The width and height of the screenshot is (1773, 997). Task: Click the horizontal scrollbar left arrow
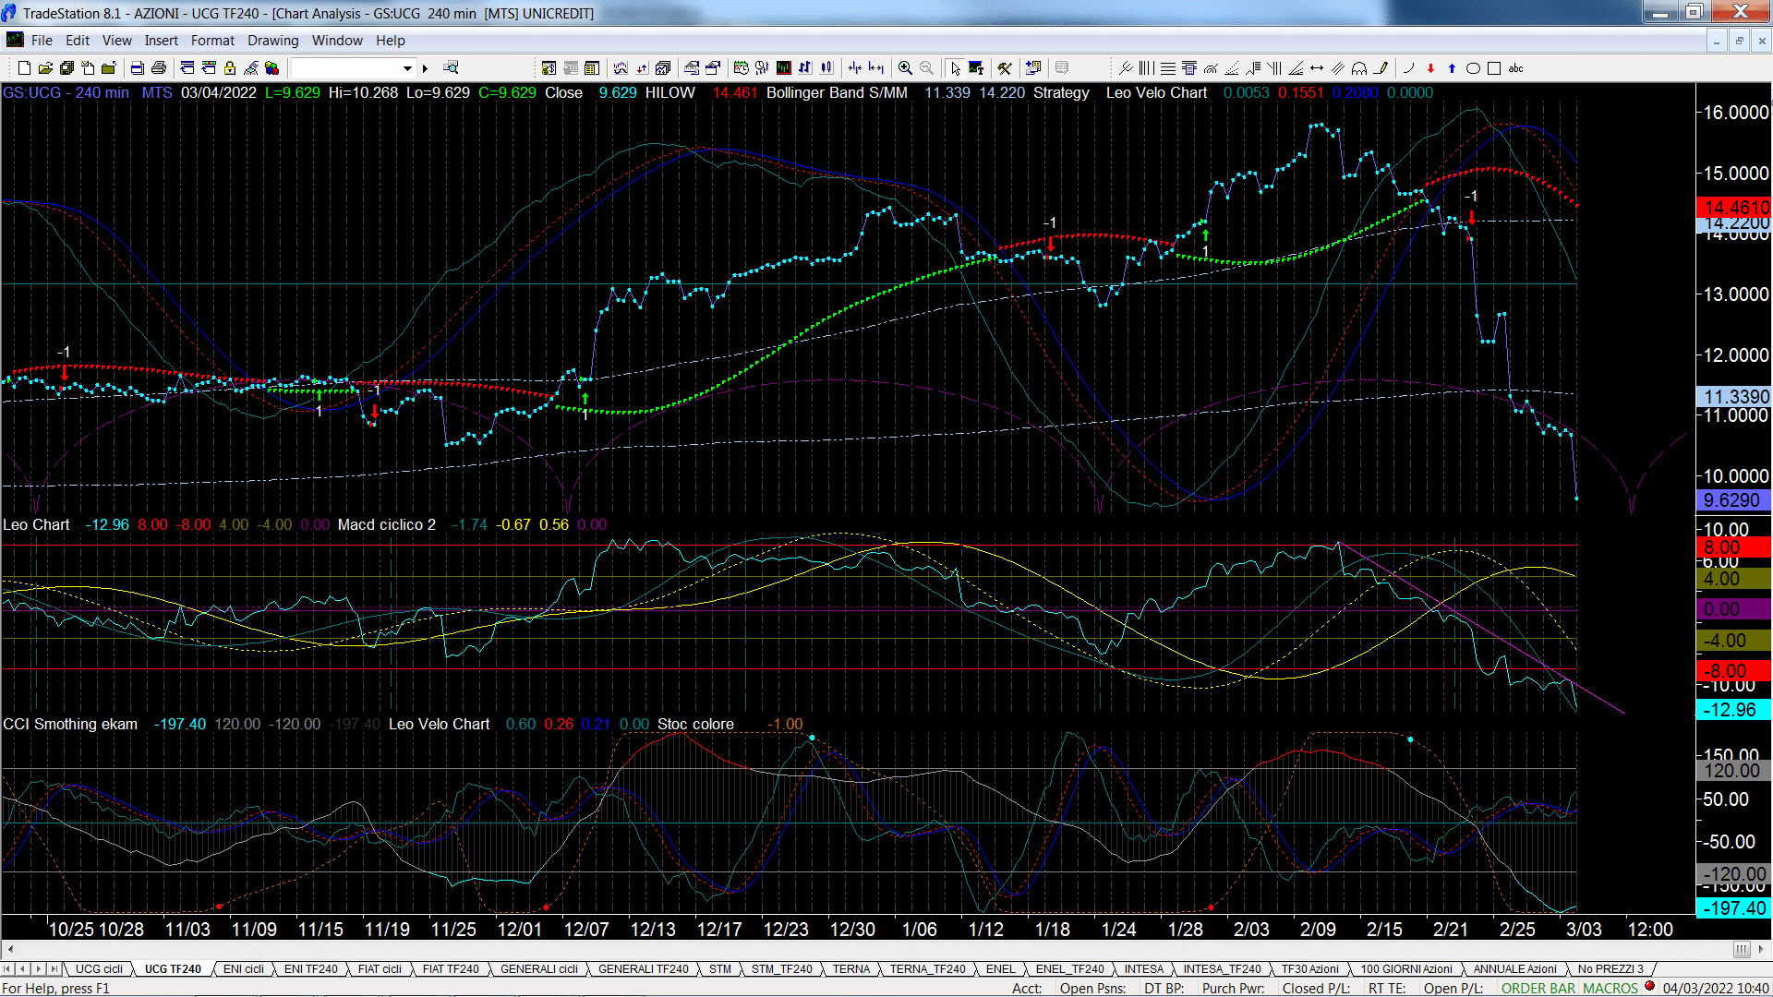click(x=10, y=949)
